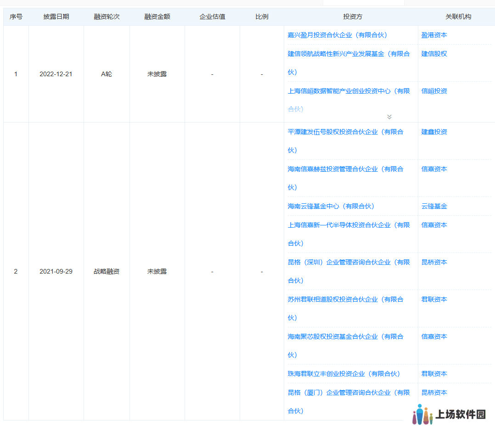This screenshot has height=426, width=495.
Task: Open 信熹资本 beside 海南聚芯股权投资
Action: coord(434,336)
